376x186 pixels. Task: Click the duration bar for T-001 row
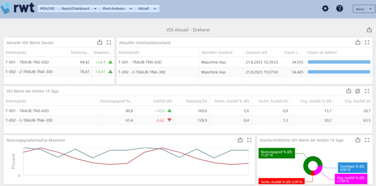[x=339, y=62]
